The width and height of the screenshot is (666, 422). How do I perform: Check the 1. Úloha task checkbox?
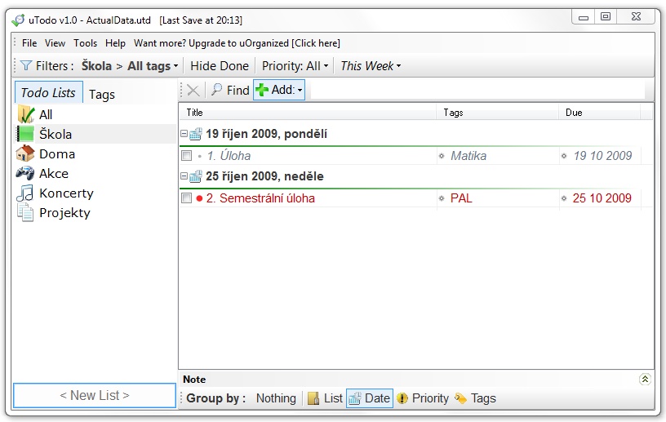coord(186,156)
